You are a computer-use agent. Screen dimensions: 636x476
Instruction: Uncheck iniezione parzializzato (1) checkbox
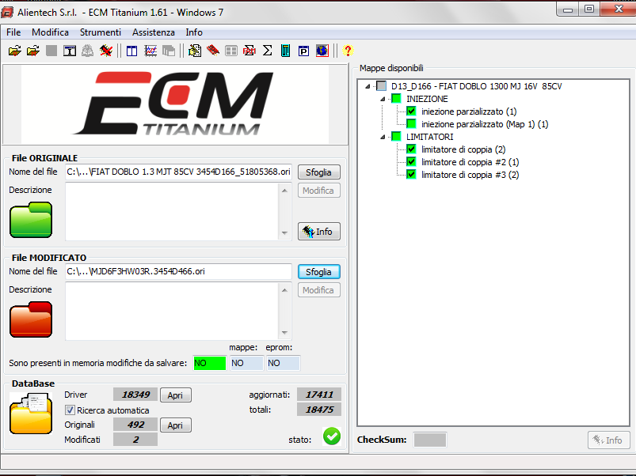[411, 111]
